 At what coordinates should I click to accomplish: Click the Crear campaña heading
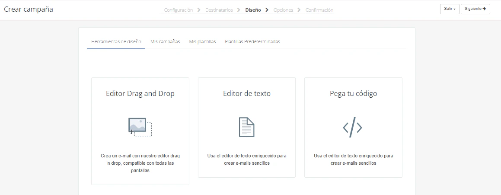29,9
